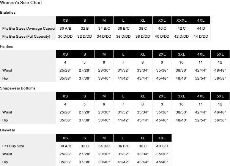This screenshot has width=230, height=166.
Task: Select the 56/58" hip cell in Panties
Action: click(x=220, y=78)
